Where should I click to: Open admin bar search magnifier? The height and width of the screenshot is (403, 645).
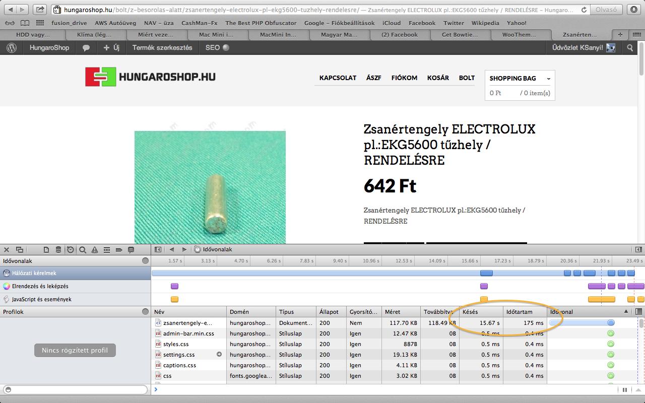pyautogui.click(x=630, y=48)
